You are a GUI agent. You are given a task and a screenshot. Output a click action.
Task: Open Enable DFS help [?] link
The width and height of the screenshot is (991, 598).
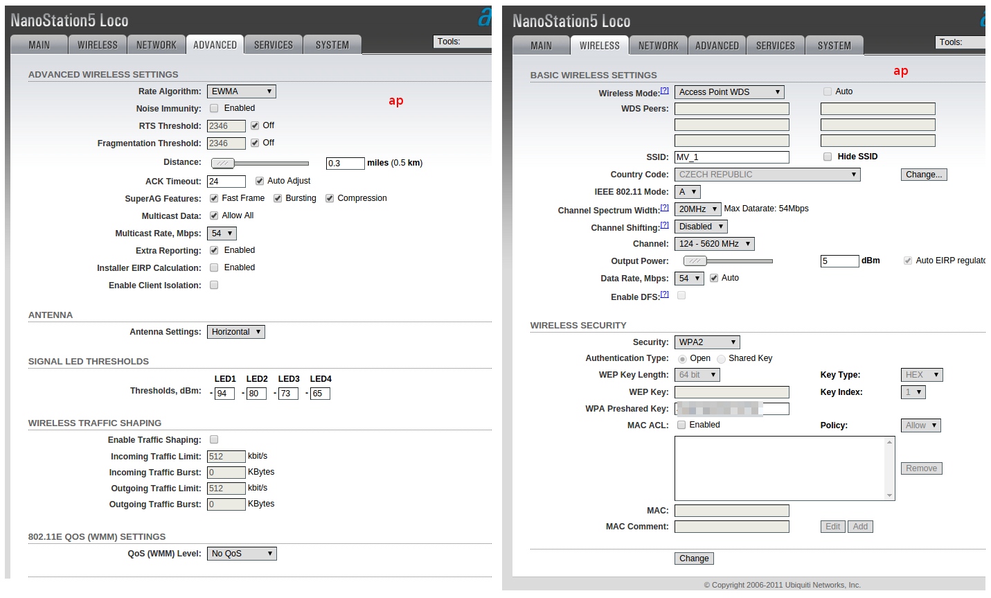[x=665, y=294]
